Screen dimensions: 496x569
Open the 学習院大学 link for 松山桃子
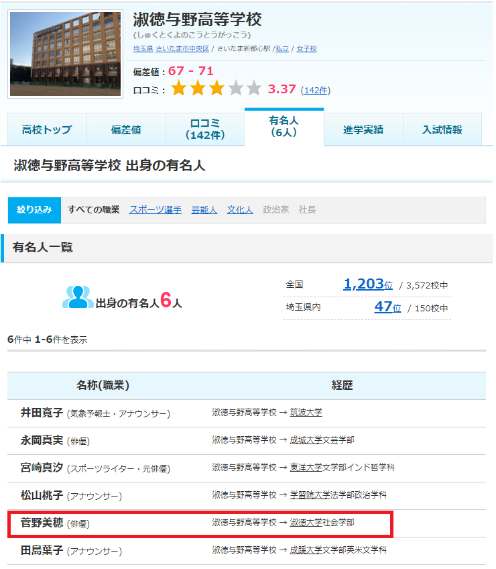[310, 495]
